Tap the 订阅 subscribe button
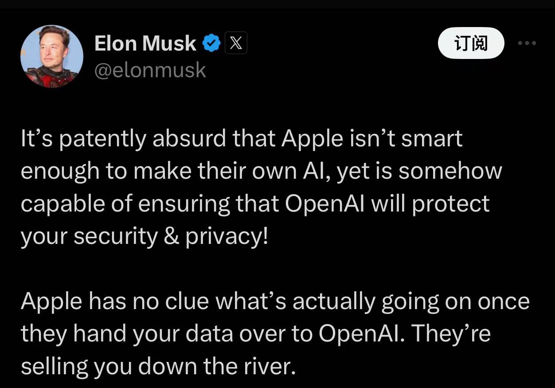This screenshot has height=388, width=555. (x=471, y=43)
